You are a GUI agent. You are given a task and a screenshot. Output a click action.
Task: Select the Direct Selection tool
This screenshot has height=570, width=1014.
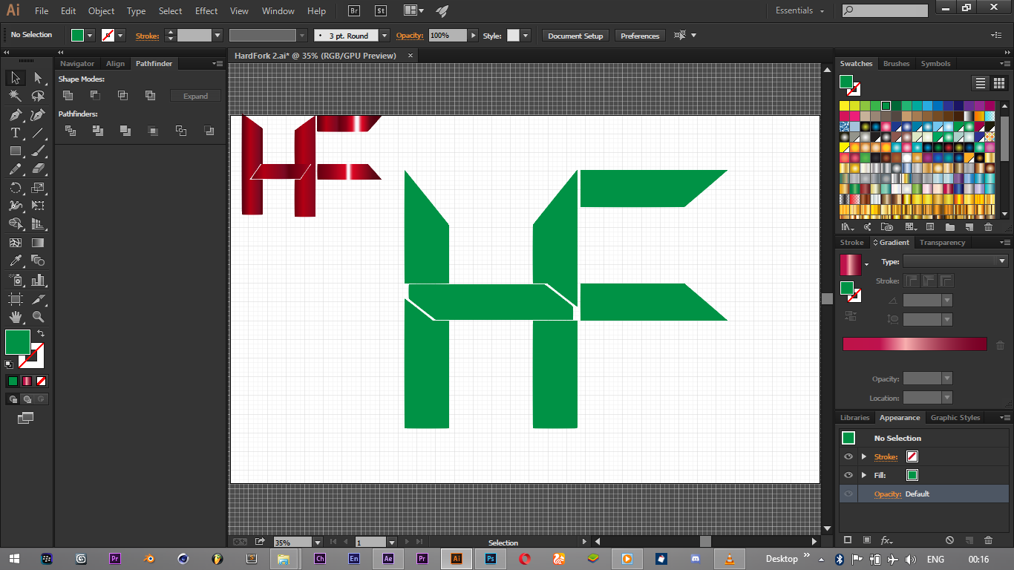[x=38, y=78]
